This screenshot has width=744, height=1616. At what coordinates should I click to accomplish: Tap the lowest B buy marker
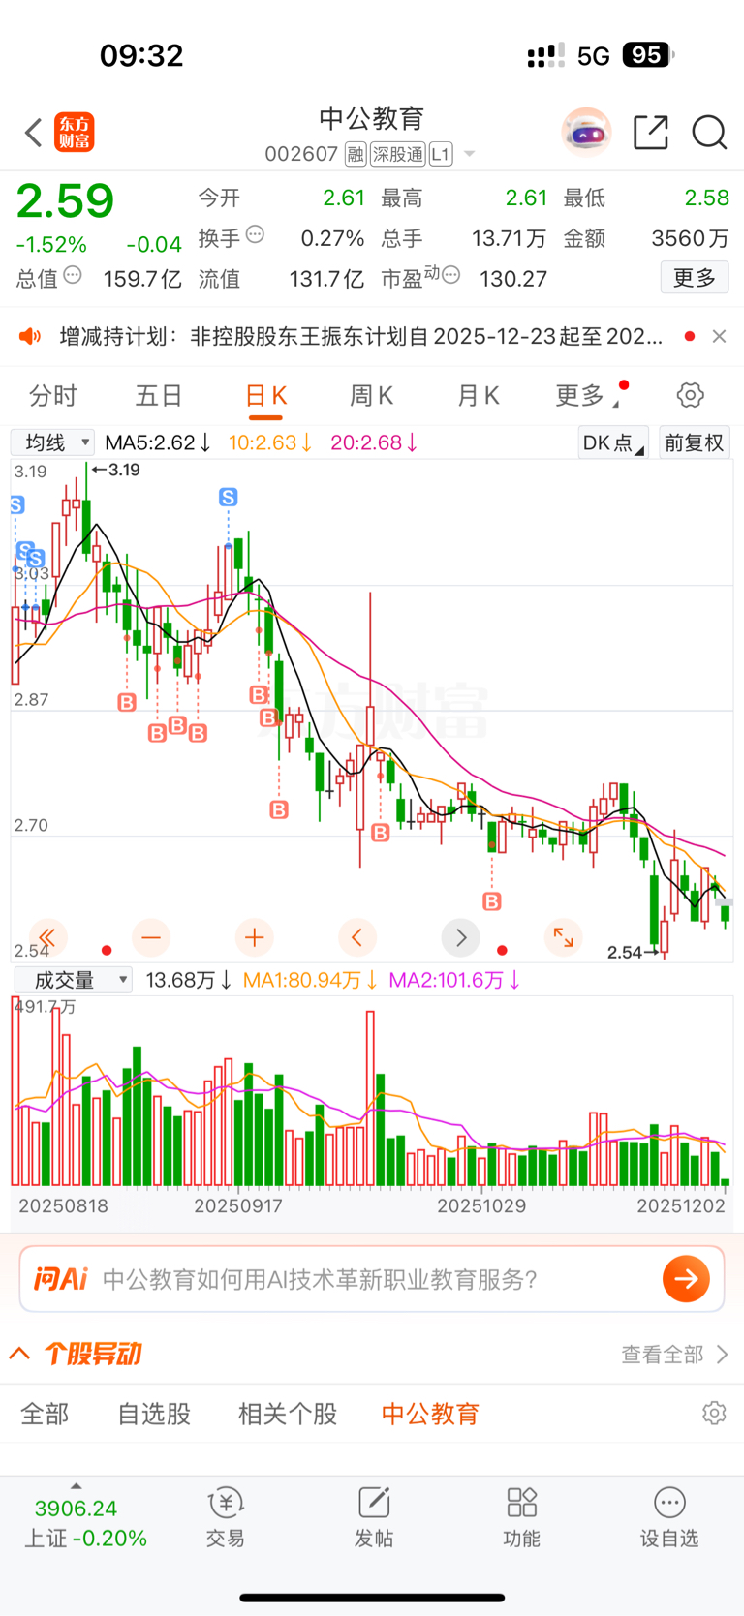492,901
